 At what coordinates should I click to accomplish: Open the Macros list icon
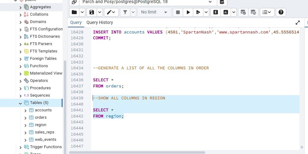click(x=267, y=12)
